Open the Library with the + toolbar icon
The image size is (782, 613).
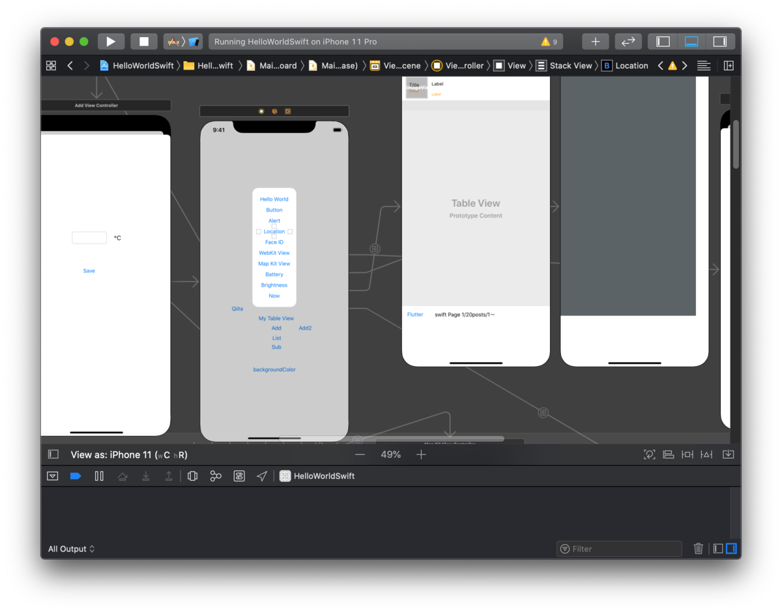tap(595, 41)
